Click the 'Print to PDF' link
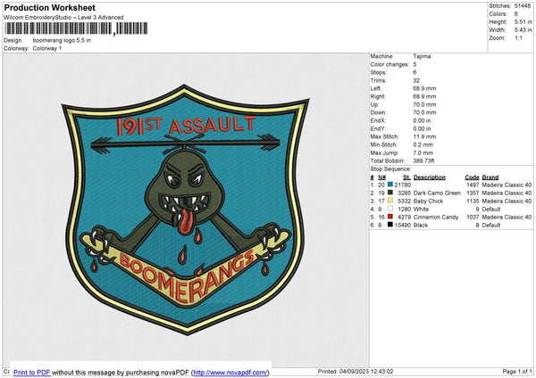The image size is (536, 378). click(x=32, y=372)
